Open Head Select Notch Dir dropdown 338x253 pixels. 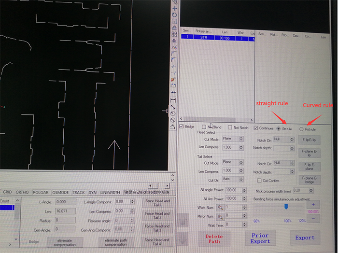coord(284,140)
